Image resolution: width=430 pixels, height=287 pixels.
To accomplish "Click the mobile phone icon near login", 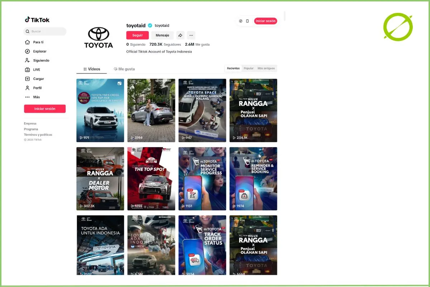I will pos(247,21).
